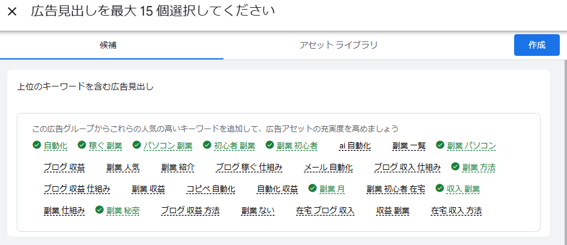Pick the メール 自動化 keyword
The image size is (567, 245).
328,168
